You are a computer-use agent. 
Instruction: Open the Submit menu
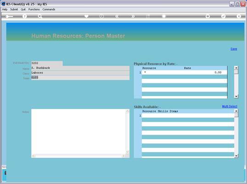tap(14, 10)
